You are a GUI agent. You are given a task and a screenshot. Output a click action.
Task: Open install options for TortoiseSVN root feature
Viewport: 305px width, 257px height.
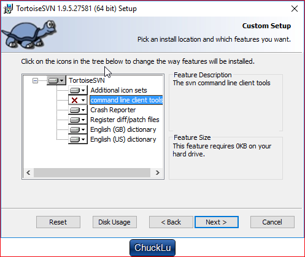pyautogui.click(x=56, y=80)
